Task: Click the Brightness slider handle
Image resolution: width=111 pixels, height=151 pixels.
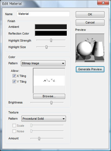Action: [x=51, y=103]
